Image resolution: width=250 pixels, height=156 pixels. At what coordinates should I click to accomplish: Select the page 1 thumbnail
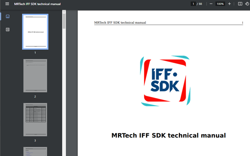(x=35, y=32)
